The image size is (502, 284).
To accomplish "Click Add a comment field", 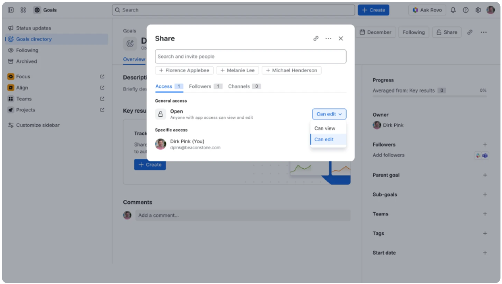I will click(x=243, y=215).
